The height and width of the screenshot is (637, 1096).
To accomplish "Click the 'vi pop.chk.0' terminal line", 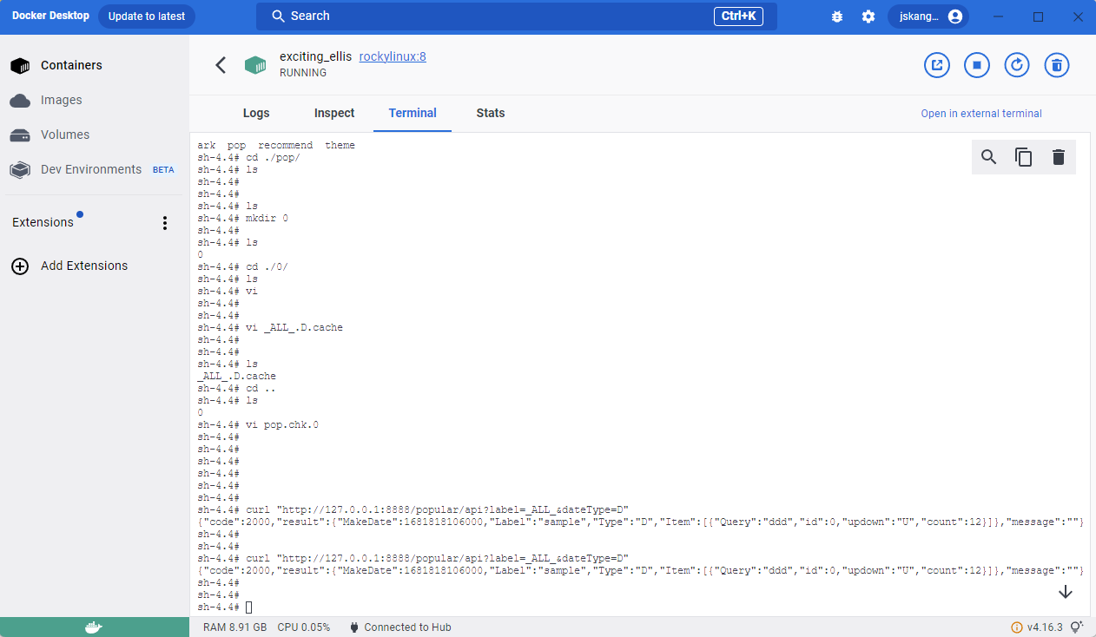I will [258, 425].
